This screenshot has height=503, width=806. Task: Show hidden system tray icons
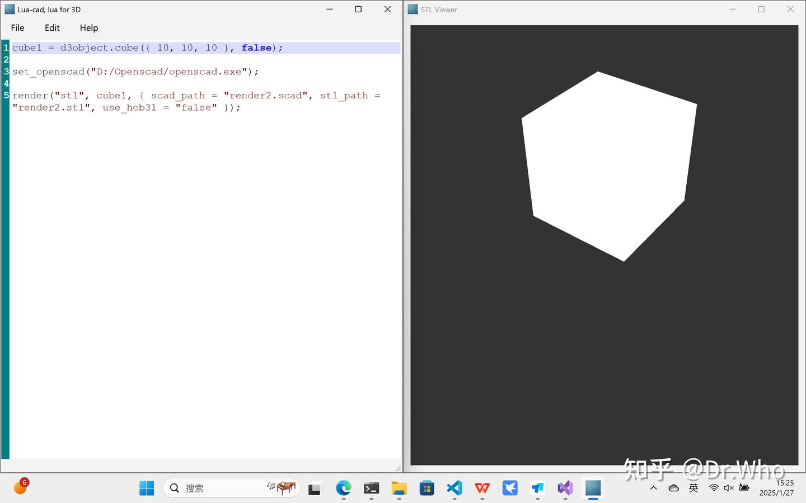tap(653, 488)
